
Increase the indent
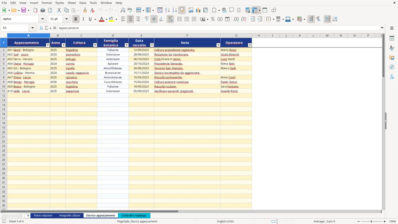253,19
